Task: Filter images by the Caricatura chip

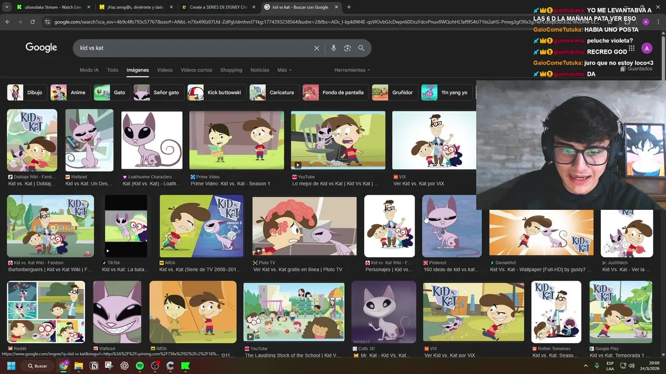Action: click(x=274, y=92)
